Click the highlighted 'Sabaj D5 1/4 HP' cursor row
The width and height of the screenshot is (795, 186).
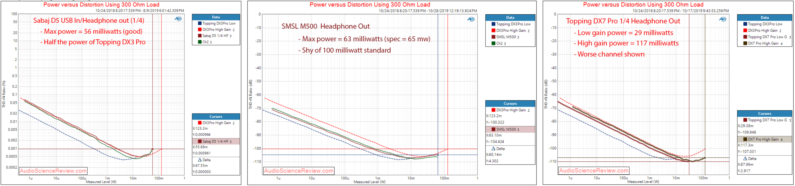216,141
